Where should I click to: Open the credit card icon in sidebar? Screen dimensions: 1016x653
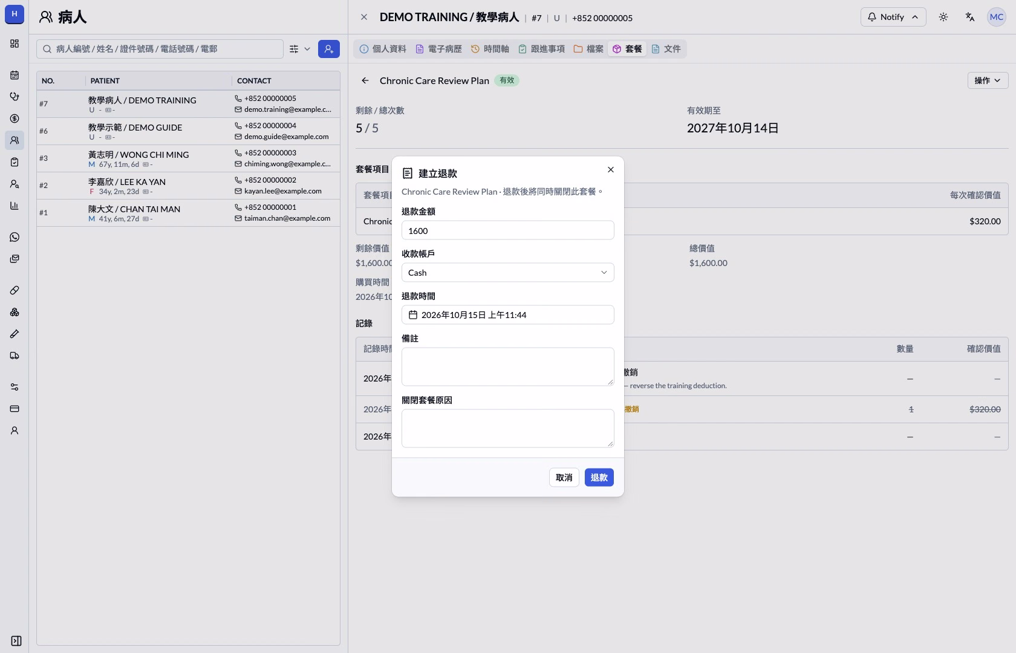pyautogui.click(x=15, y=409)
